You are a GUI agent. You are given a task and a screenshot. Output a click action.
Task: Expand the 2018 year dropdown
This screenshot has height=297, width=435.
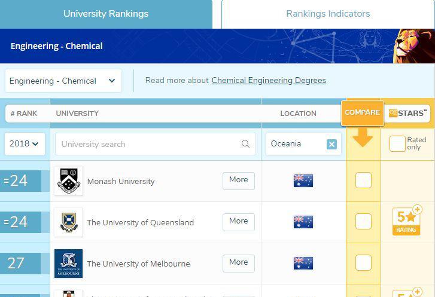click(25, 144)
